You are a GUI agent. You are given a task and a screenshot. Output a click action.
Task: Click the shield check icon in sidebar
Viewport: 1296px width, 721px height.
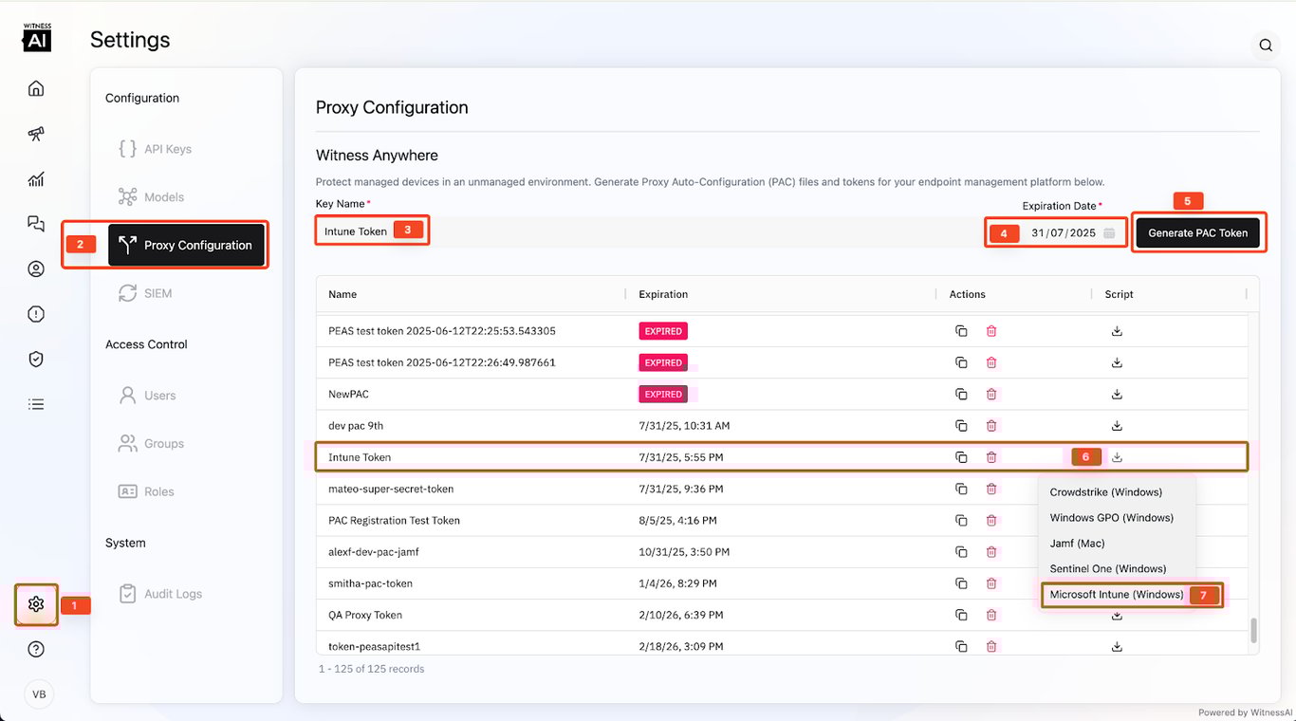click(36, 359)
